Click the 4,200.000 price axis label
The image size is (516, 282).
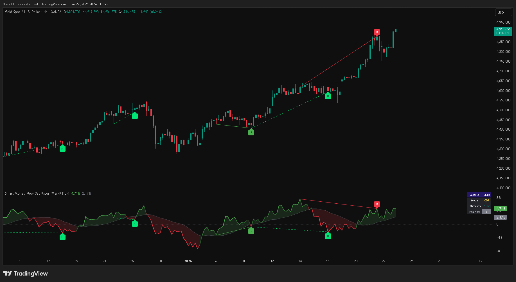click(x=503, y=169)
